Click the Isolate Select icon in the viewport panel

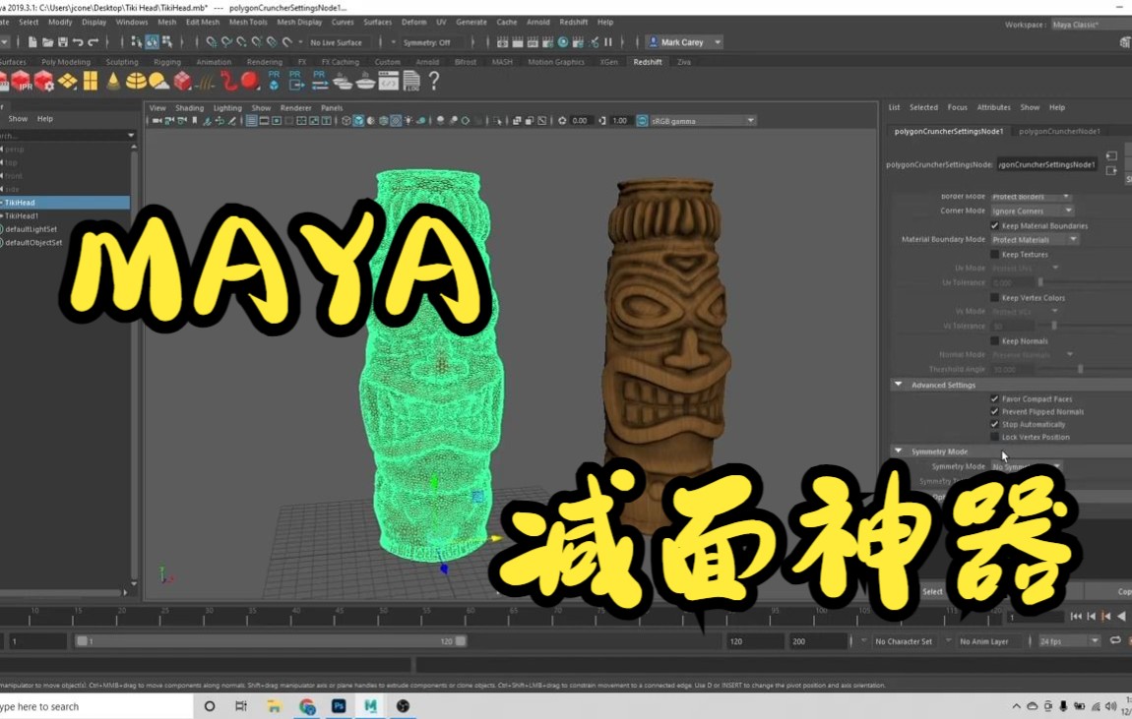[495, 120]
